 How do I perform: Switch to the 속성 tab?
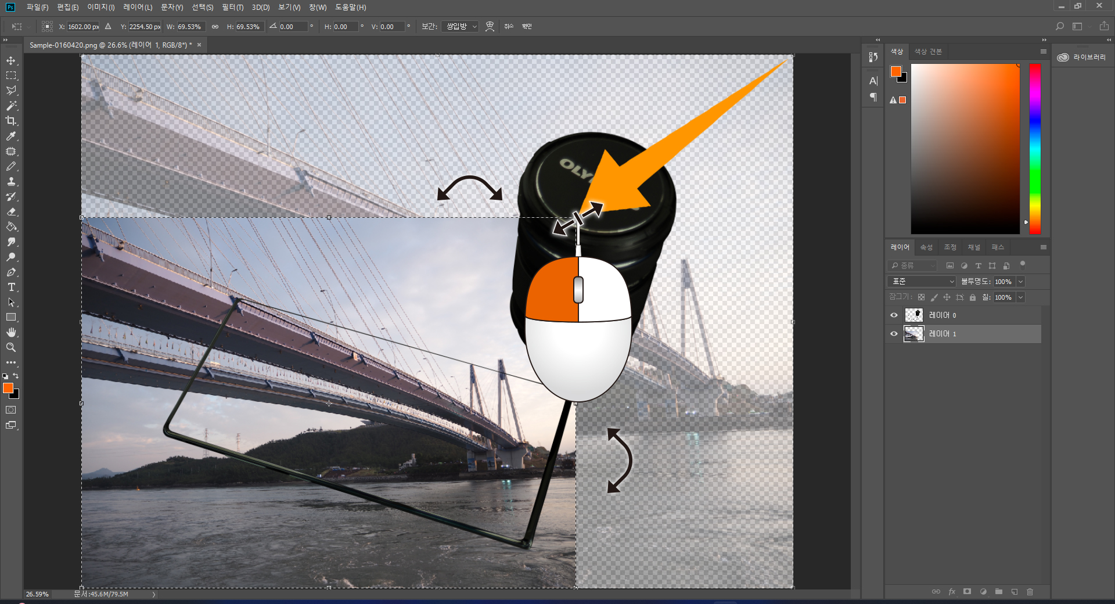click(x=926, y=247)
